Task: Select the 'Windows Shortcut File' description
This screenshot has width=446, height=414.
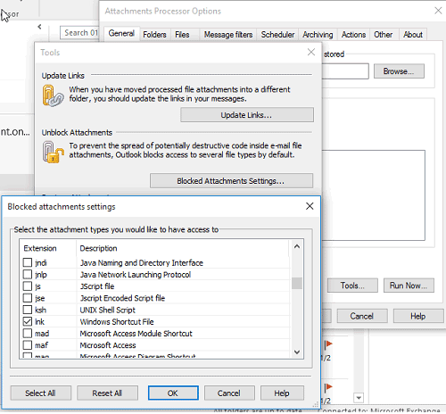Action: 117,321
